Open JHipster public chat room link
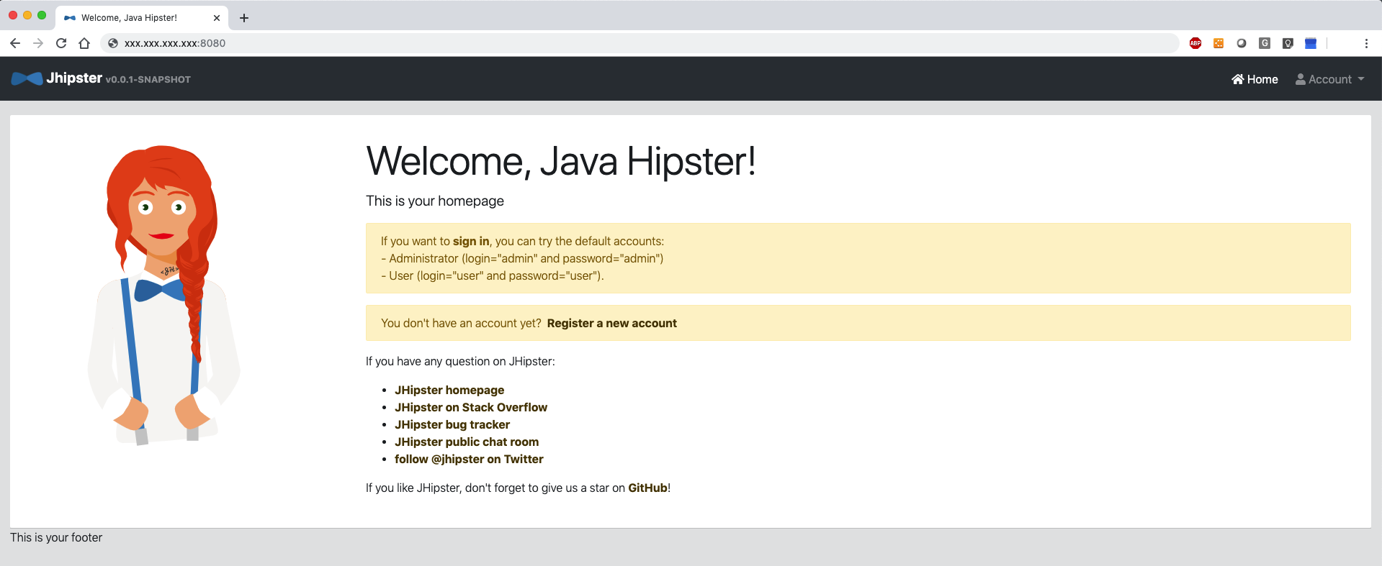 [467, 442]
